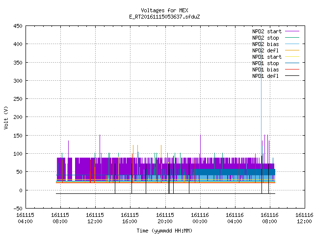Screen dimensions: 314x235
Task: Click the 161116 00:00 time tick label
Action: pyautogui.click(x=200, y=218)
